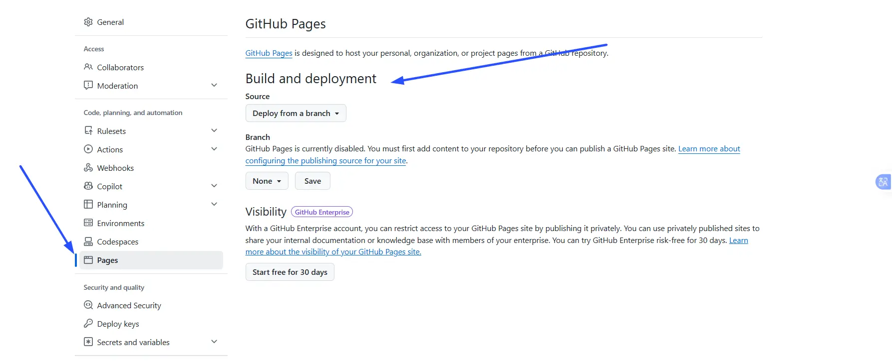Click the GitHub Enterprise badge
Image resolution: width=892 pixels, height=362 pixels.
pyautogui.click(x=322, y=212)
